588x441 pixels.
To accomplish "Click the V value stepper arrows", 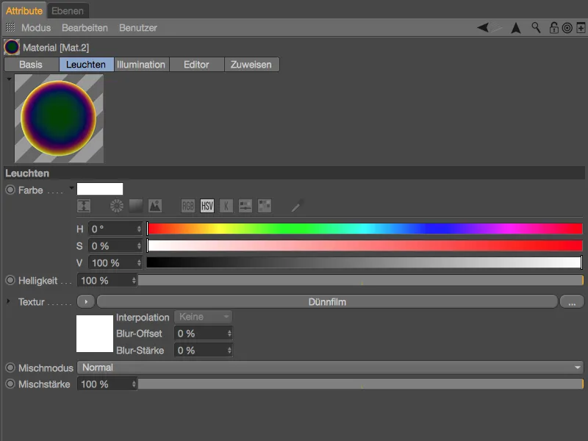I will pyautogui.click(x=139, y=263).
